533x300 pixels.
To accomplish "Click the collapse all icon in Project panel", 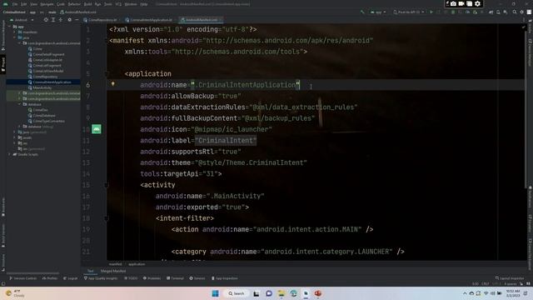I will tap(61, 20).
